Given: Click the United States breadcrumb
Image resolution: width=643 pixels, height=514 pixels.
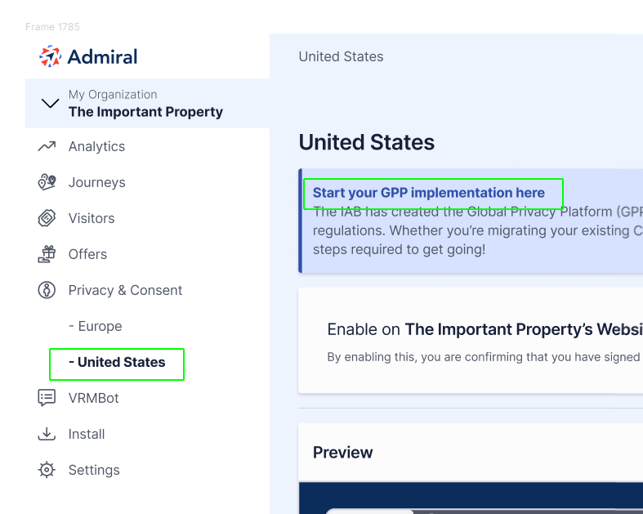Looking at the screenshot, I should pos(341,56).
